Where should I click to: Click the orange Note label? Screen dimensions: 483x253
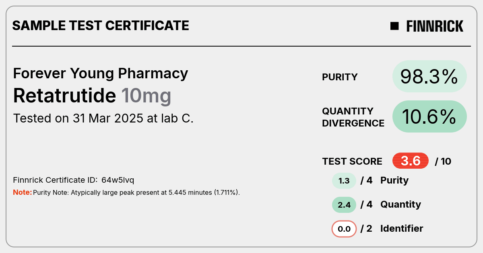(x=23, y=192)
